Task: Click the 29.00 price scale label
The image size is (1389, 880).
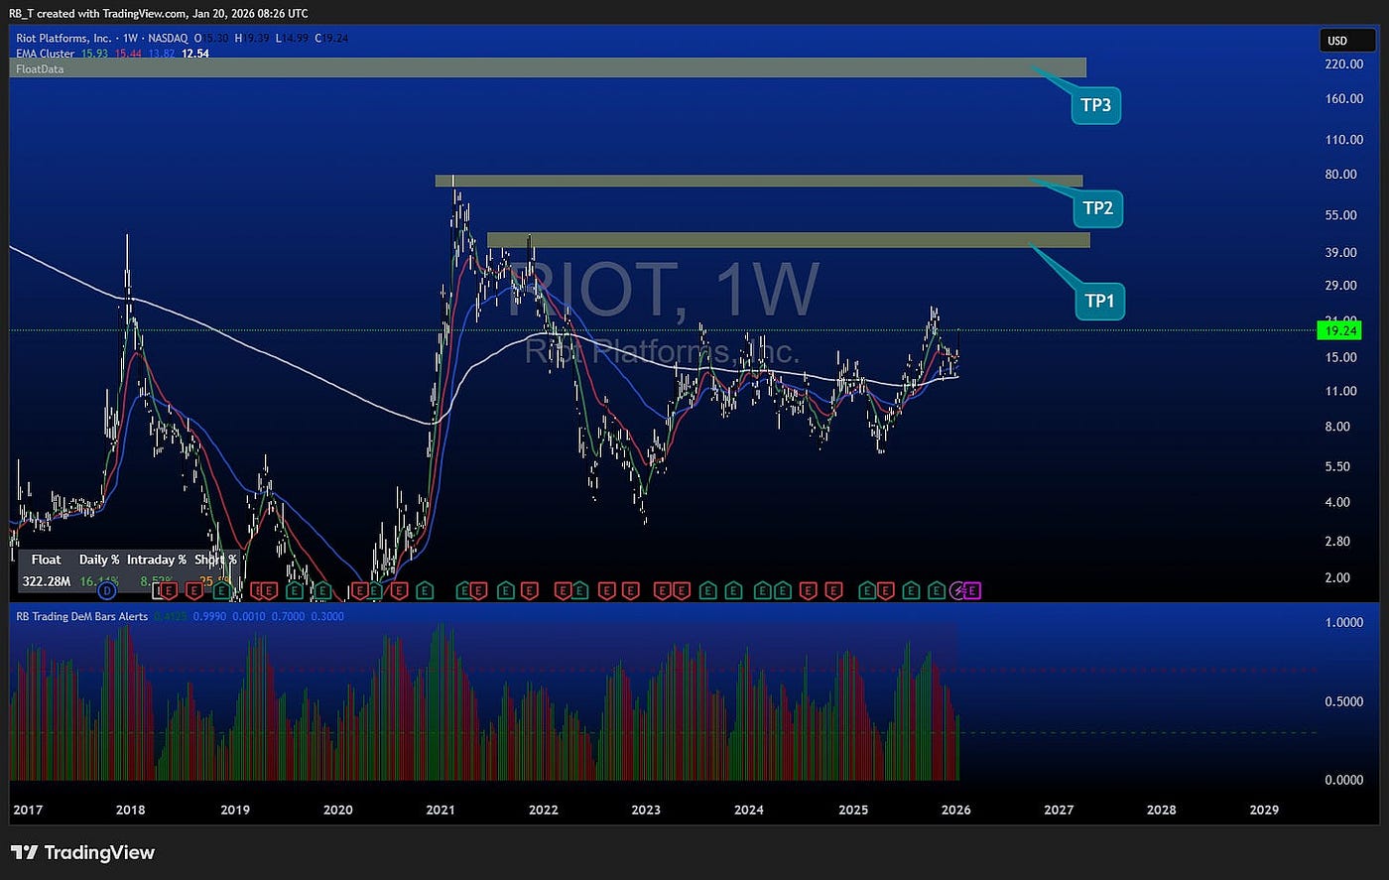Action: click(x=1340, y=286)
